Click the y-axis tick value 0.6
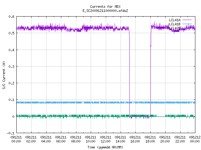The image size is (201, 150). click(11, 17)
